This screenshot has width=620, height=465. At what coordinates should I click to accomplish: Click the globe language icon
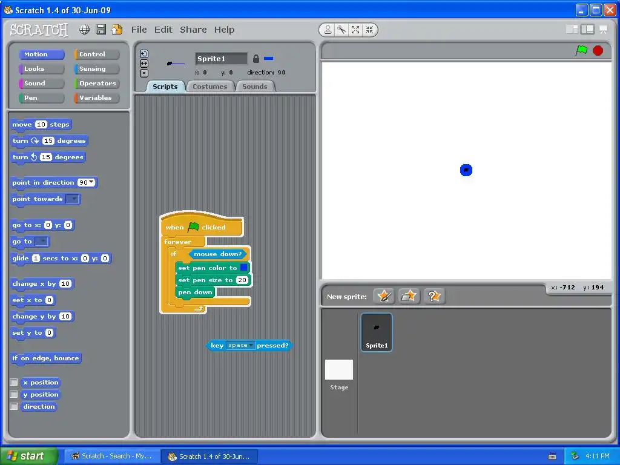[84, 30]
